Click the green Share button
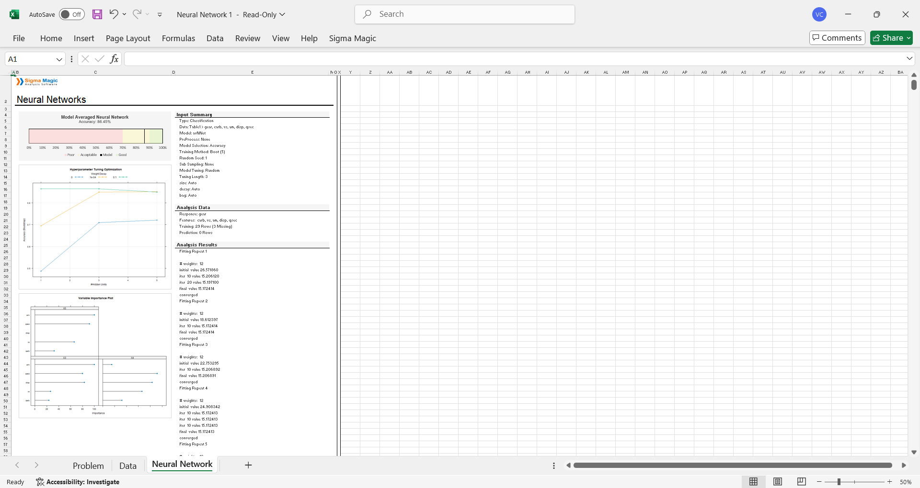Screen dimensions: 920x488 pyautogui.click(x=891, y=38)
